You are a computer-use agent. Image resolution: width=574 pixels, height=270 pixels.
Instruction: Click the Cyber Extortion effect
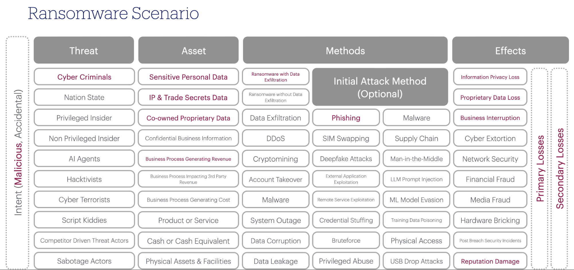[x=490, y=138]
